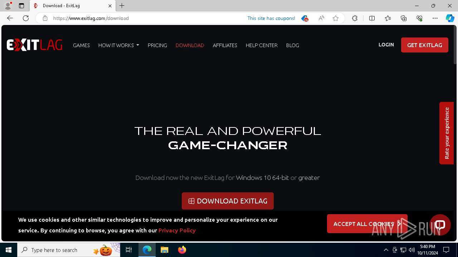Open tab actions menu icon
This screenshot has height=257, width=458.
[x=21, y=6]
